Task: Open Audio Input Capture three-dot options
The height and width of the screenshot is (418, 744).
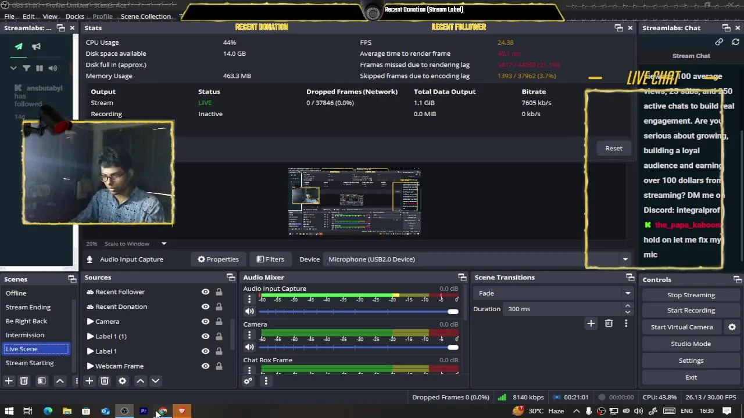Action: click(x=249, y=299)
